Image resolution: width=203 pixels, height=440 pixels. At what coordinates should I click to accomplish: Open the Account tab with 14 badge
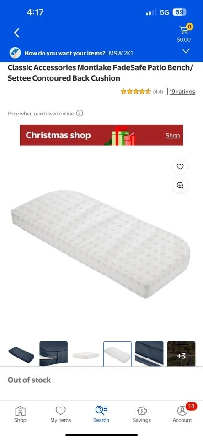point(182,414)
